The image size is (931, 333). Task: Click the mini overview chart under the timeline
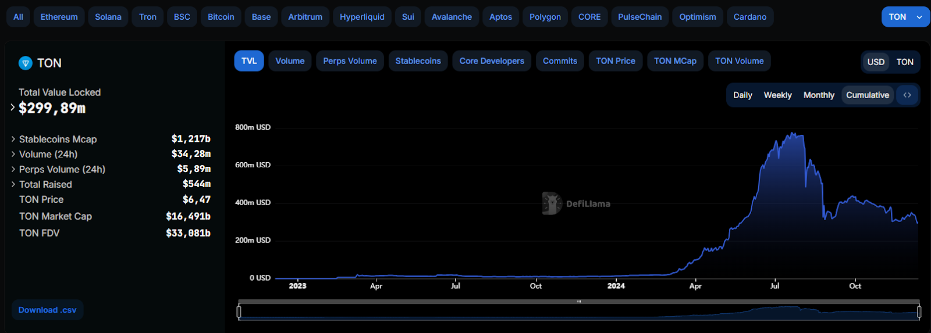pos(579,312)
